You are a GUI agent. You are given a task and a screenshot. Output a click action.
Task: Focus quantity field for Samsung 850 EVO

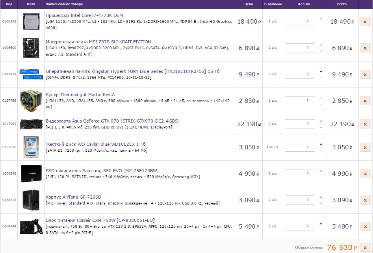[x=300, y=174]
